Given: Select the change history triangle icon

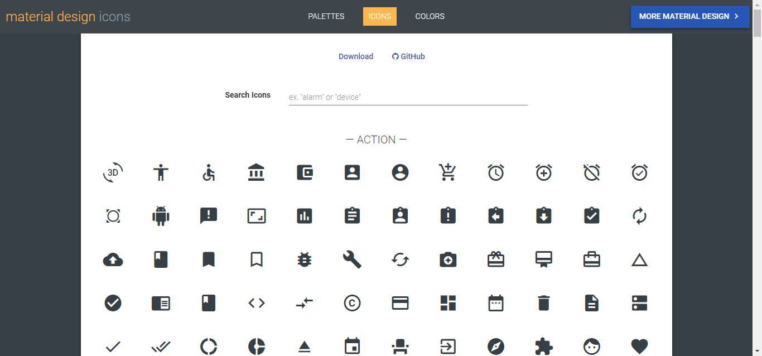Looking at the screenshot, I should pyautogui.click(x=639, y=259).
